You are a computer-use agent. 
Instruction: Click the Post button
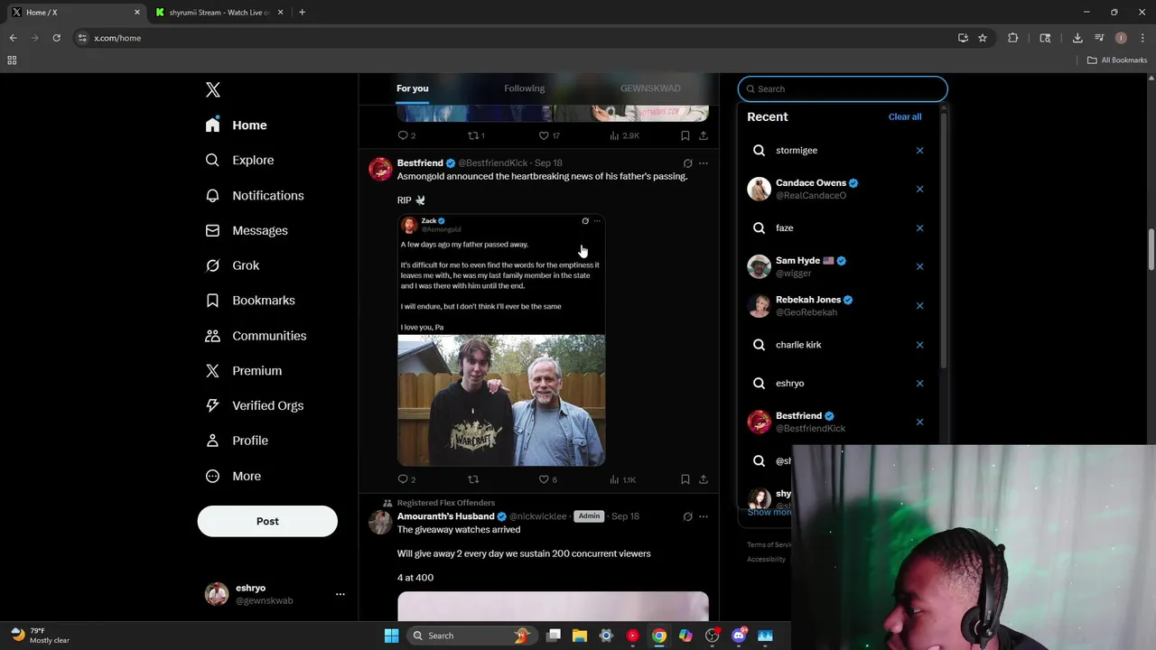(267, 521)
